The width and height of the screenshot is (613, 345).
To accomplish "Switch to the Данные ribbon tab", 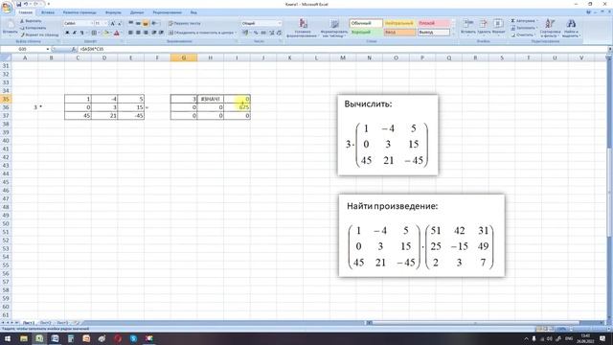I will tap(137, 12).
